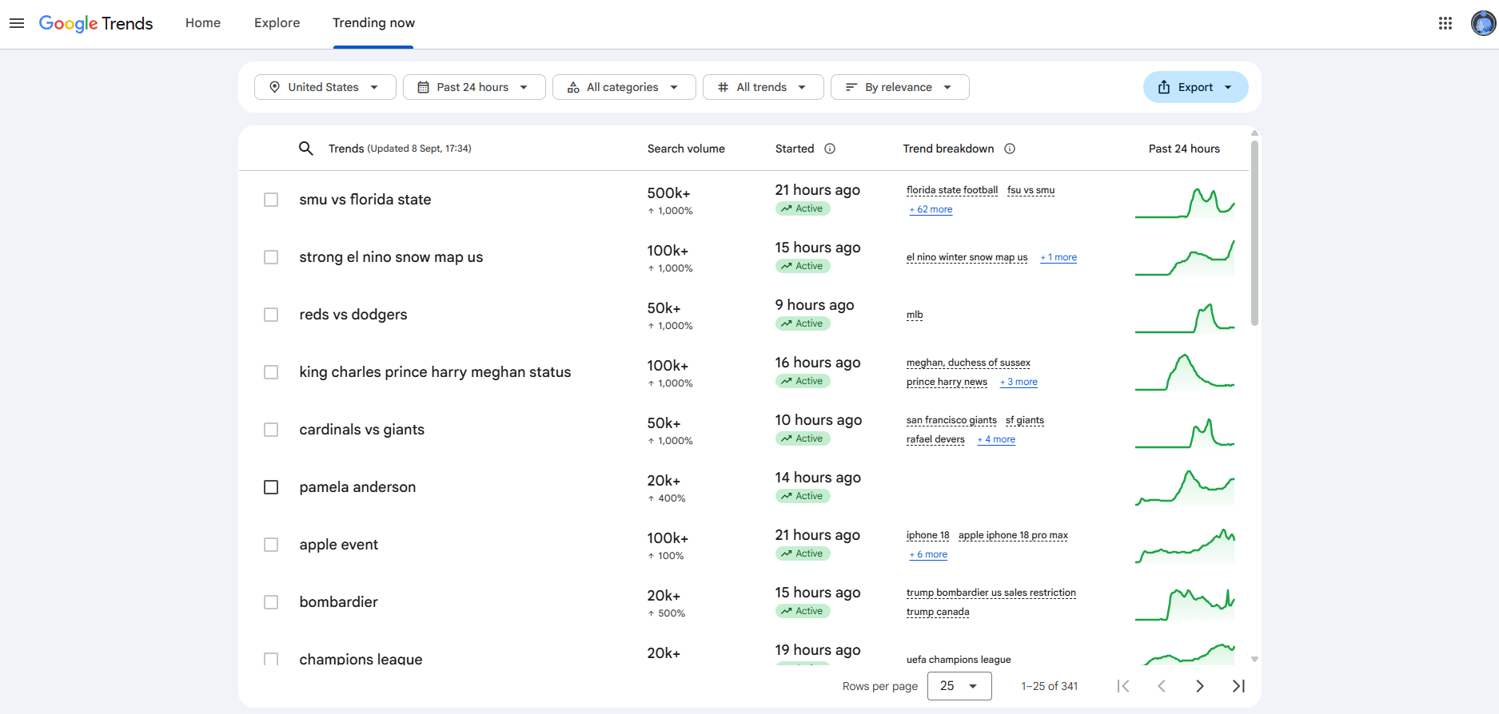The image size is (1499, 714).
Task: Expand the All categories filter
Action: pos(624,87)
